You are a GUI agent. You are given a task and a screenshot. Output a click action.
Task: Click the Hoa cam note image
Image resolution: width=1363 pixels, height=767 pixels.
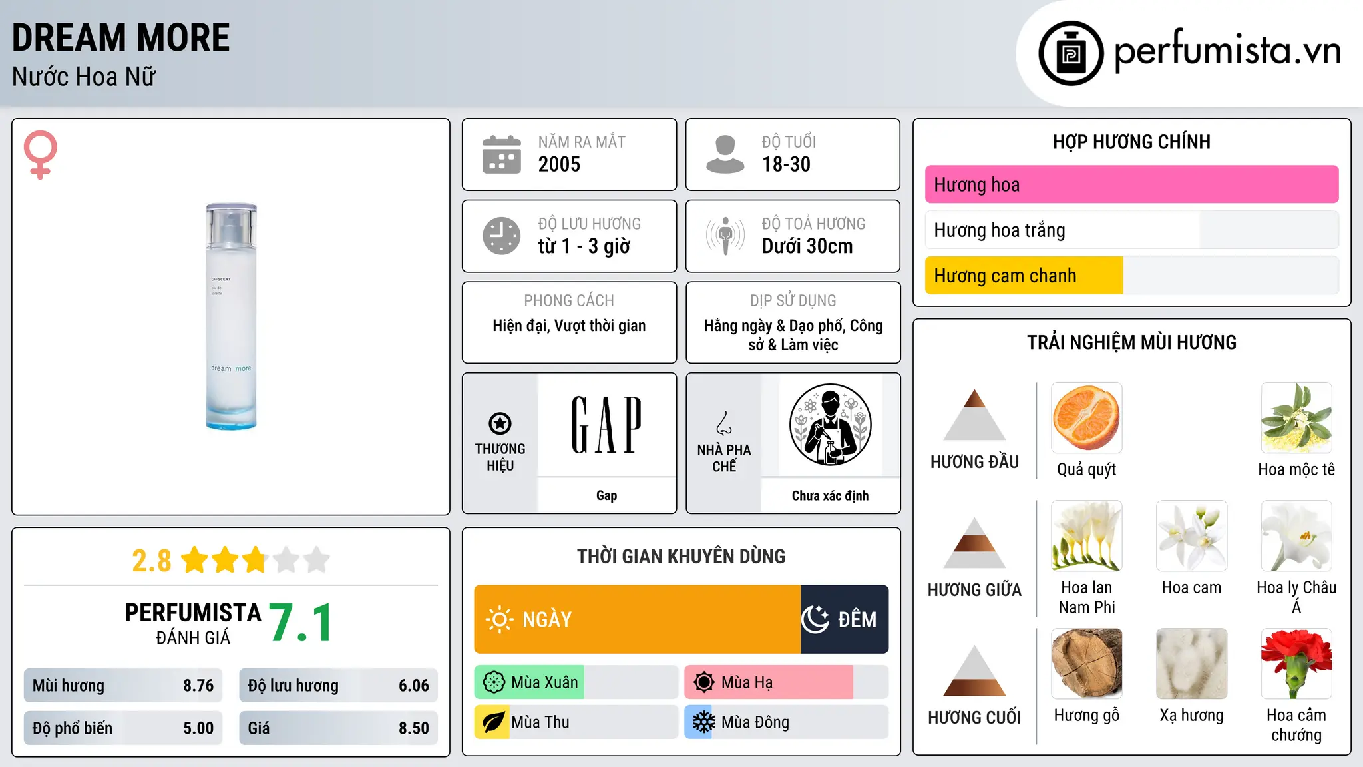coord(1192,536)
